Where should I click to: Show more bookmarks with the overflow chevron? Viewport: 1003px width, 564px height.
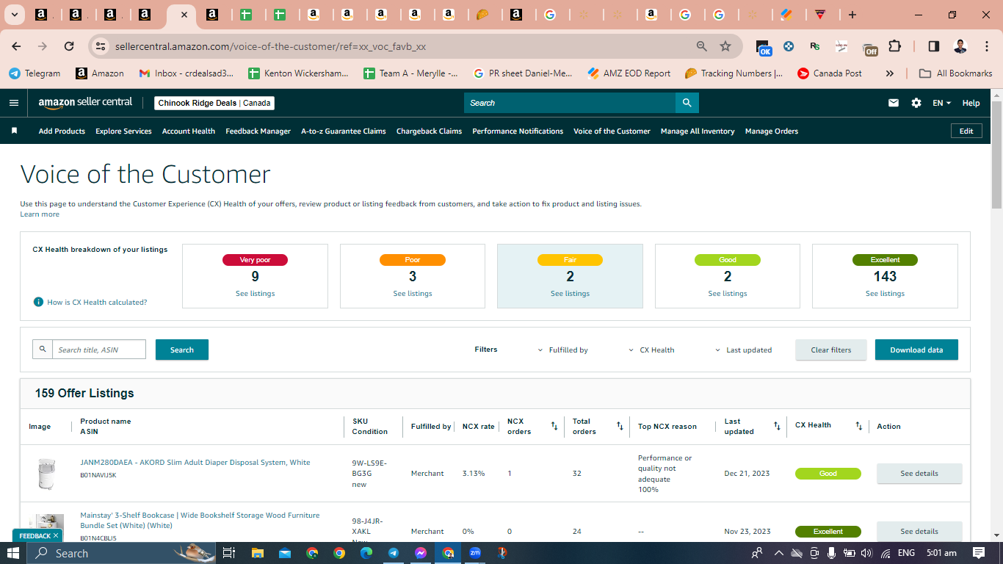click(890, 73)
